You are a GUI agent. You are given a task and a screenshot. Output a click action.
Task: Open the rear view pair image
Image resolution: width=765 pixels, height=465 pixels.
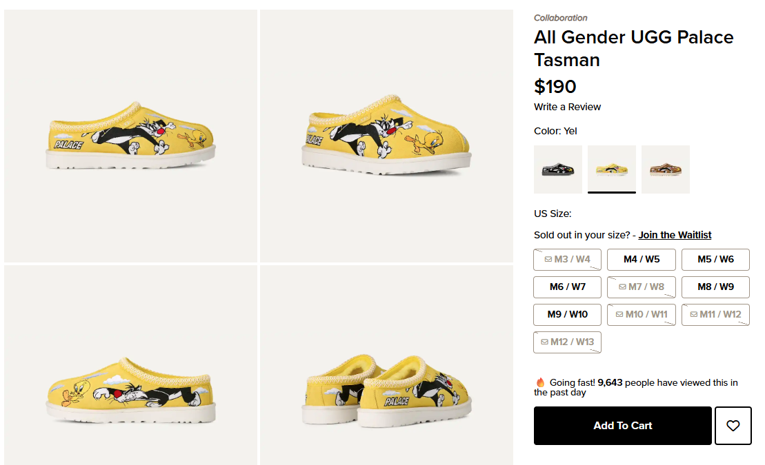click(x=386, y=365)
